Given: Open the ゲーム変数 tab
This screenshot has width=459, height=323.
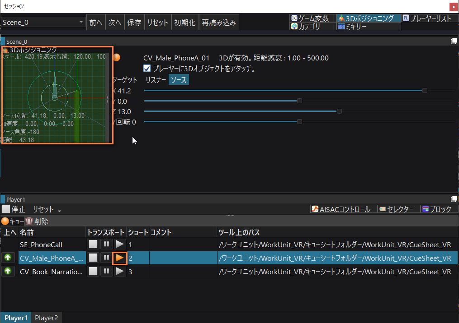Looking at the screenshot, I should [312, 18].
